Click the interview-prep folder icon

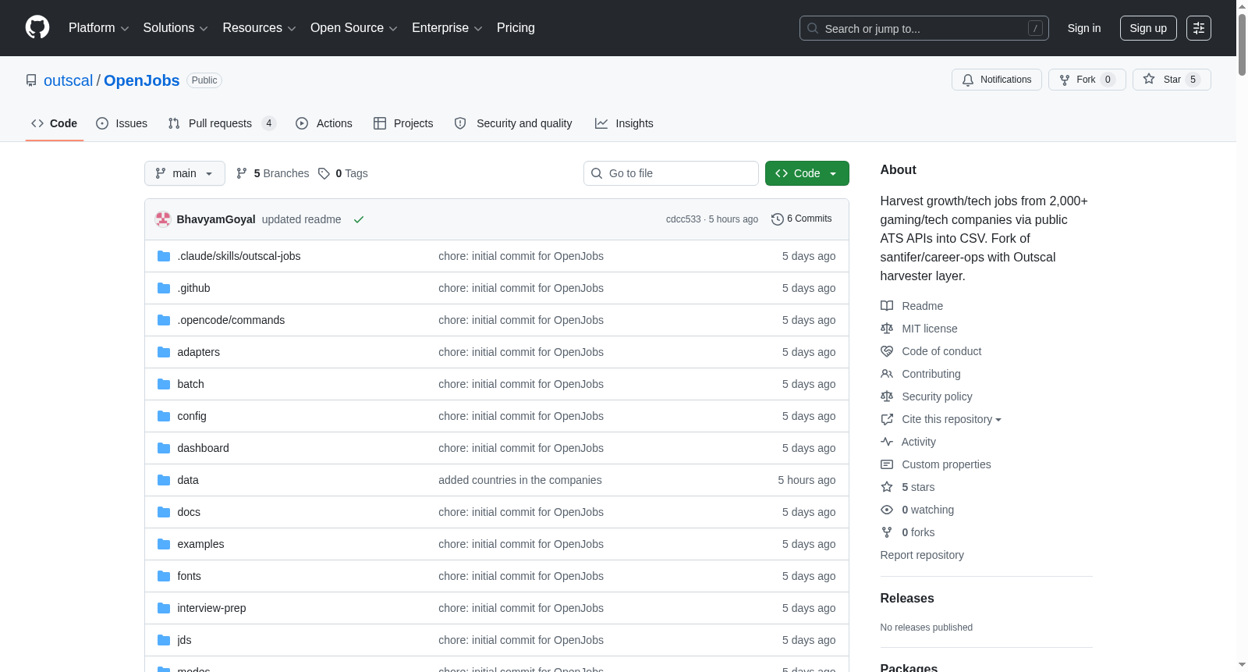click(164, 608)
